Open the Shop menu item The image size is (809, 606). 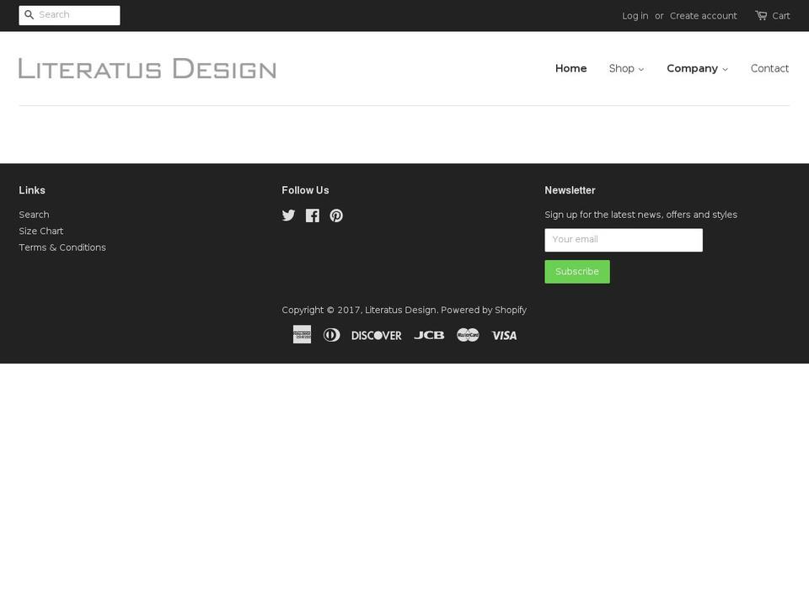click(x=621, y=68)
